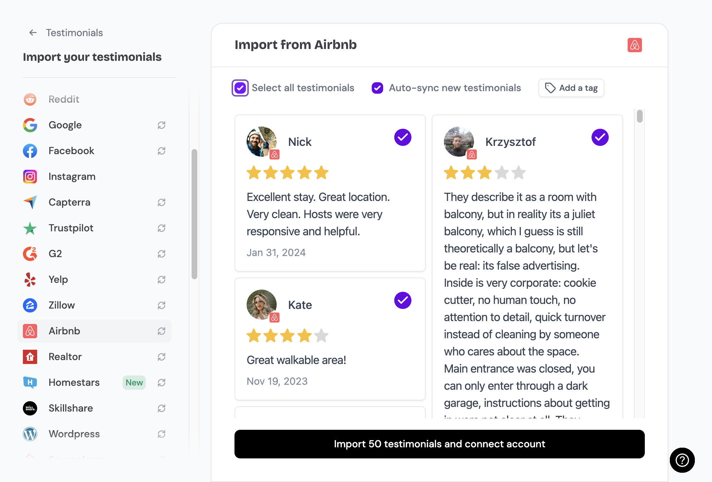Click the Skillshare logo icon

click(x=30, y=408)
